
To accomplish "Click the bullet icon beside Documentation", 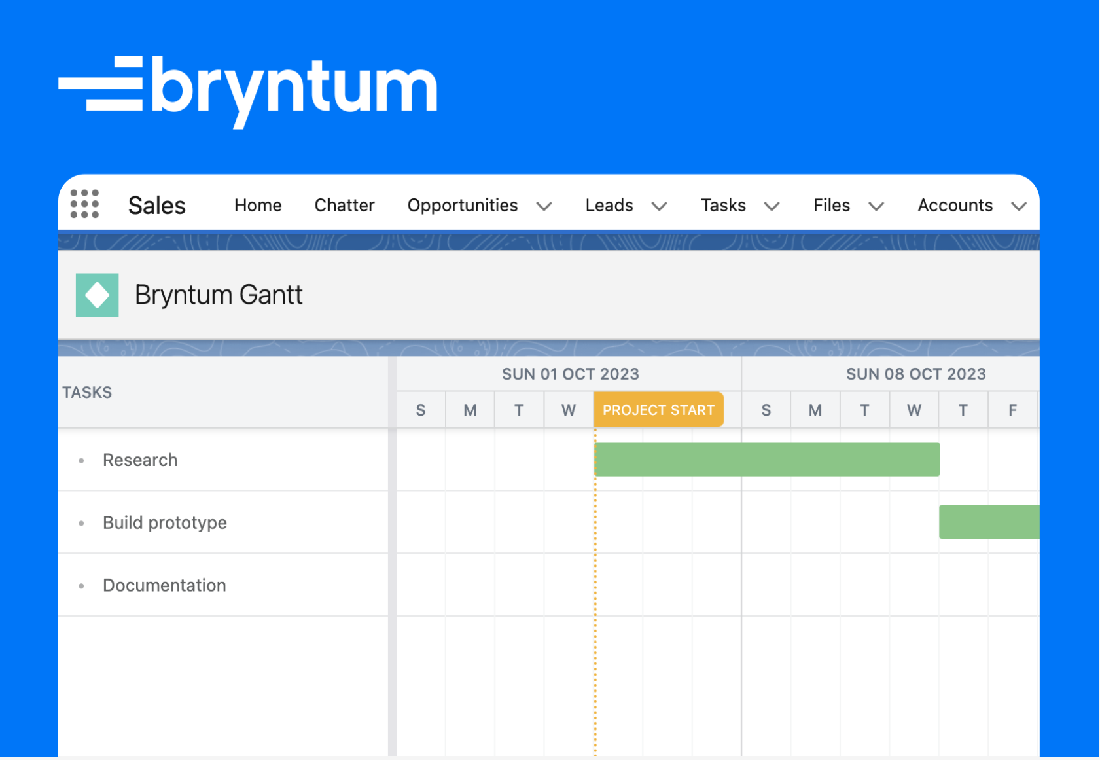I will 81,586.
